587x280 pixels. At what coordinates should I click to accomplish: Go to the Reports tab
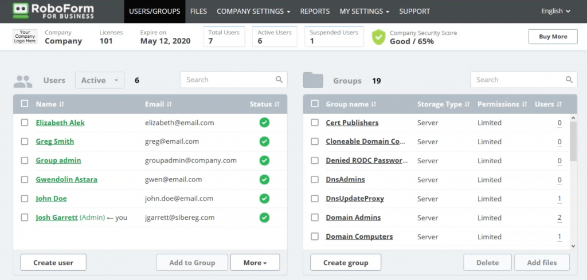[x=315, y=11]
